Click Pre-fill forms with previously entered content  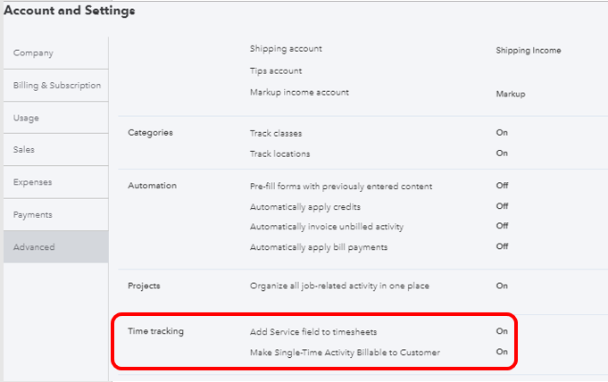(x=341, y=187)
